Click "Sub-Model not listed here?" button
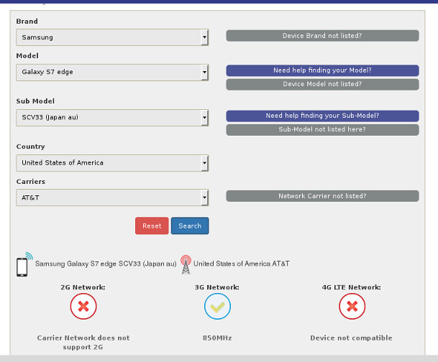Image resolution: width=438 pixels, height=362 pixels. pos(322,130)
